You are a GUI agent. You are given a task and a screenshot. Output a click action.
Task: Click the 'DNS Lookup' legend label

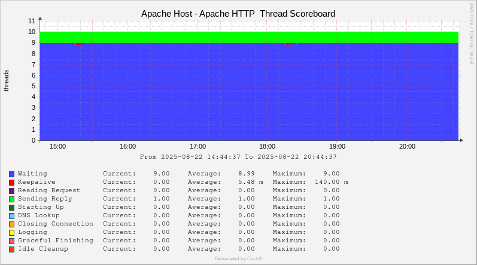[39, 215]
